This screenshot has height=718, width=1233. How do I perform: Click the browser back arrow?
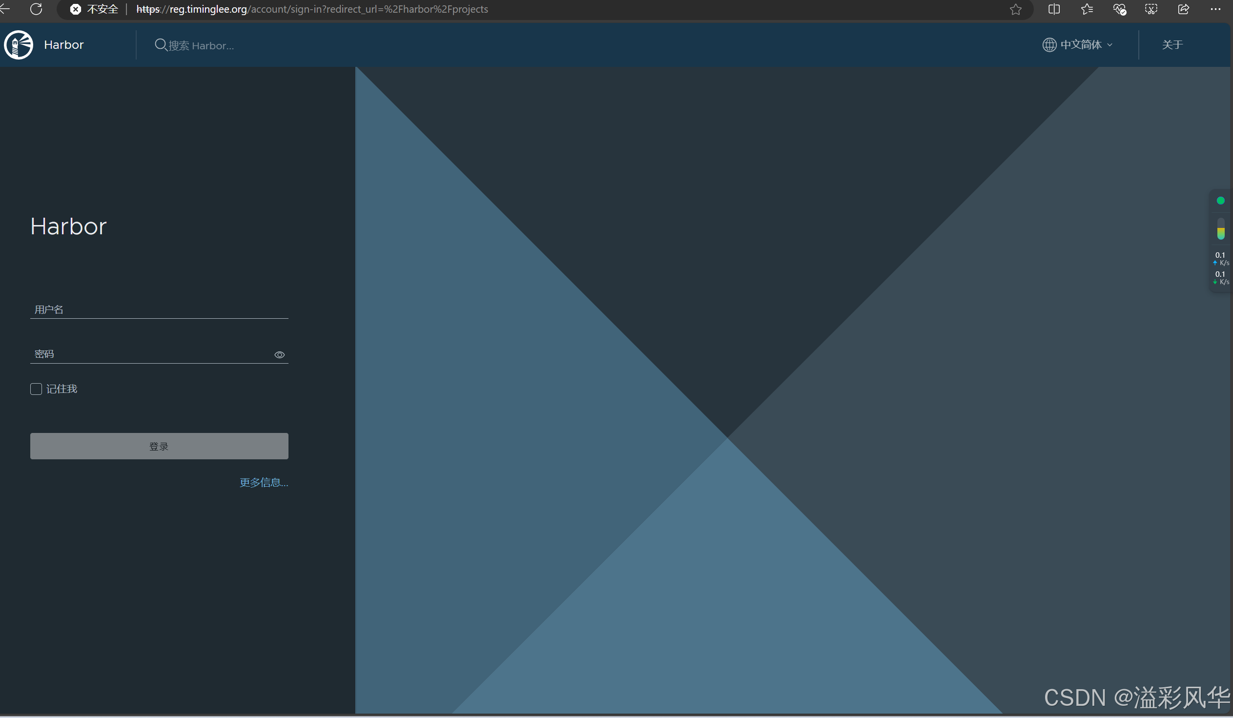point(5,9)
